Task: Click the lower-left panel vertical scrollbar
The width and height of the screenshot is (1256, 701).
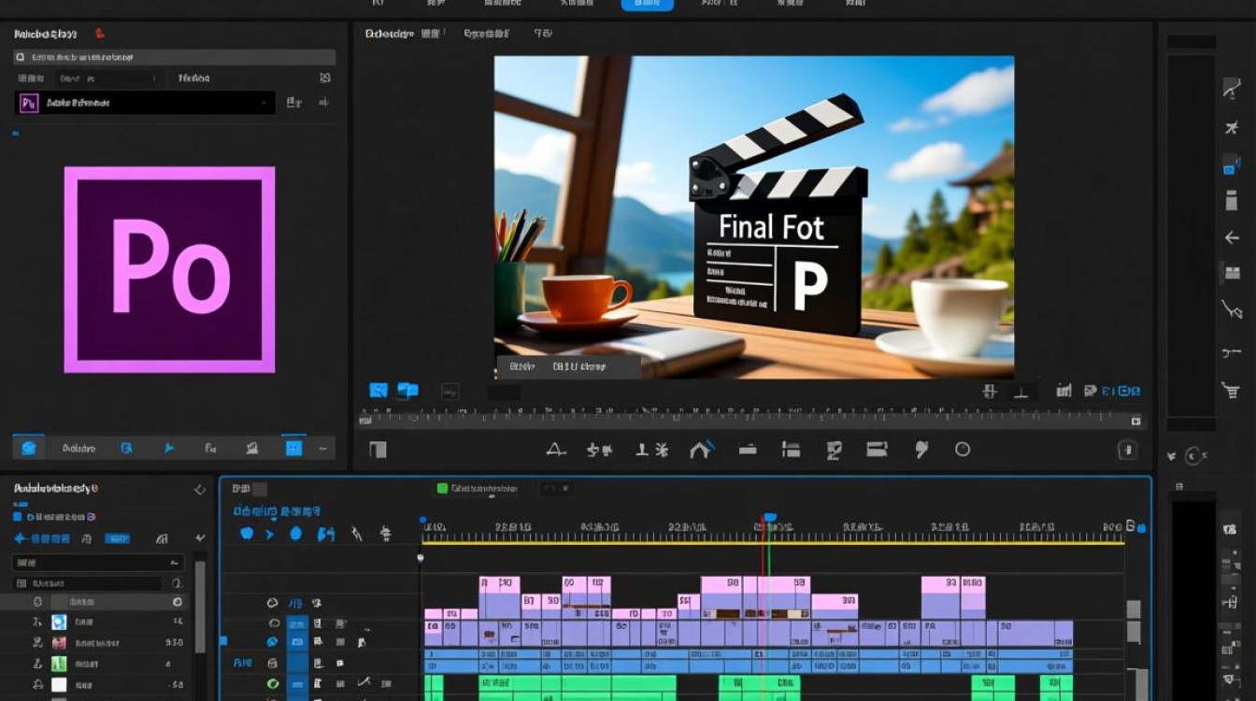Action: point(199,606)
